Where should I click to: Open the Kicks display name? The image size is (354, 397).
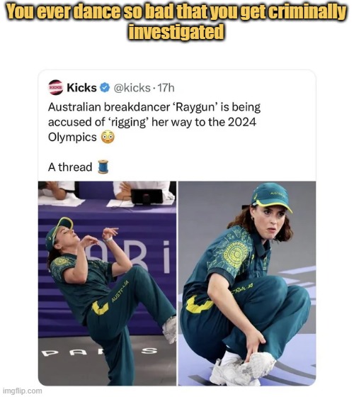coord(81,88)
